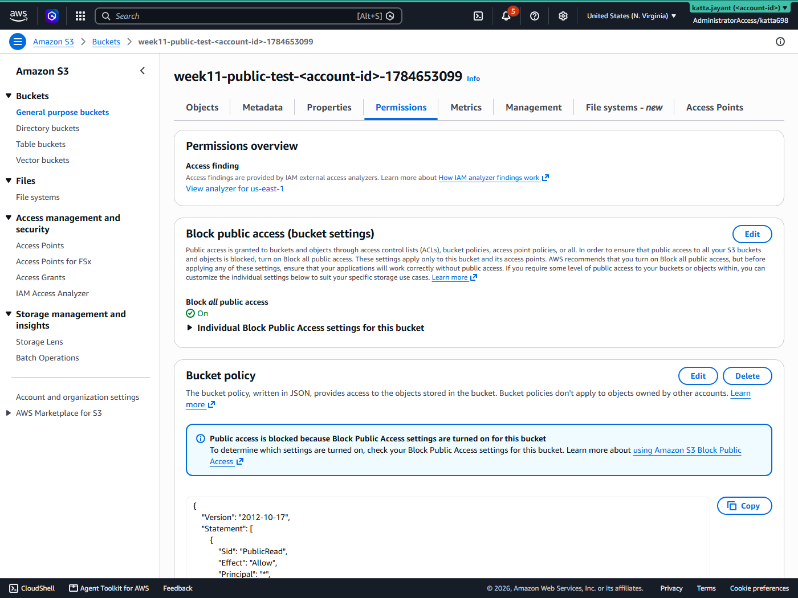The height and width of the screenshot is (598, 798).
Task: Open Table buckets in the sidebar
Action: (41, 144)
